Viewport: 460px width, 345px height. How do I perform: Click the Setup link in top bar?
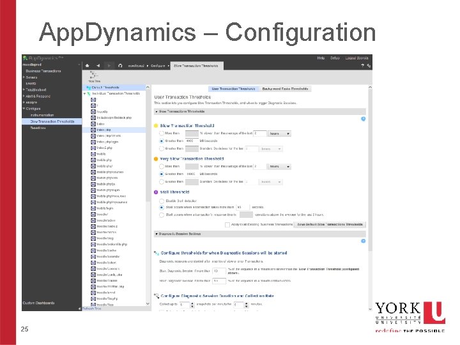pyautogui.click(x=335, y=58)
